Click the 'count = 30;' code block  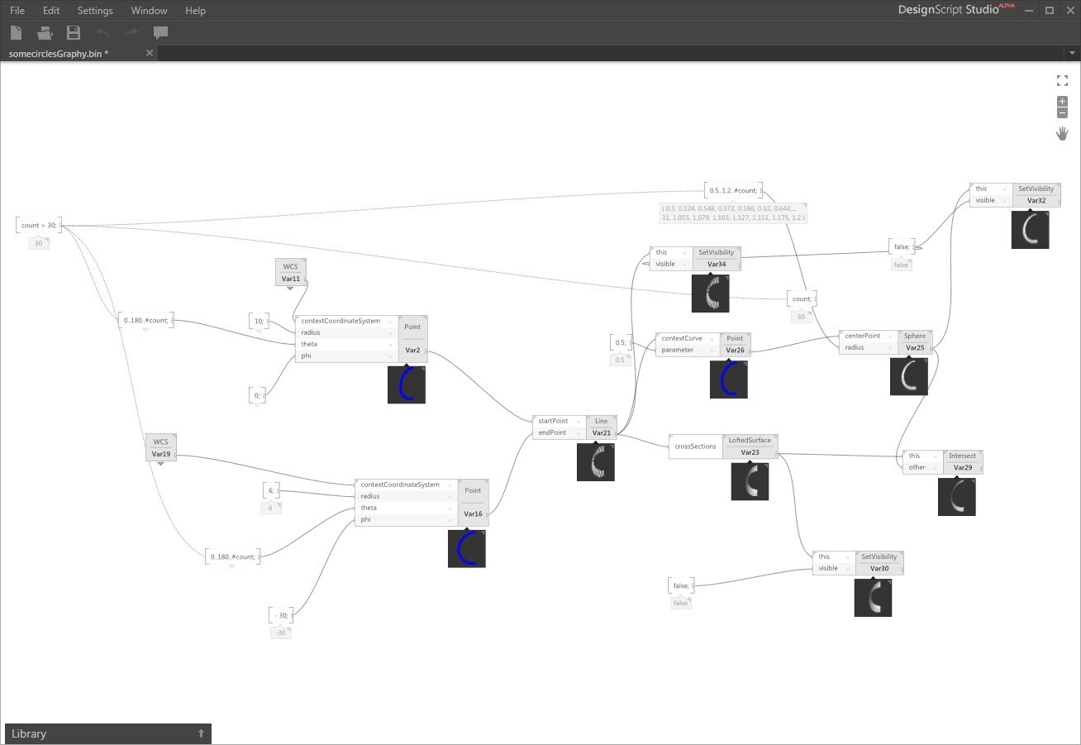point(39,225)
